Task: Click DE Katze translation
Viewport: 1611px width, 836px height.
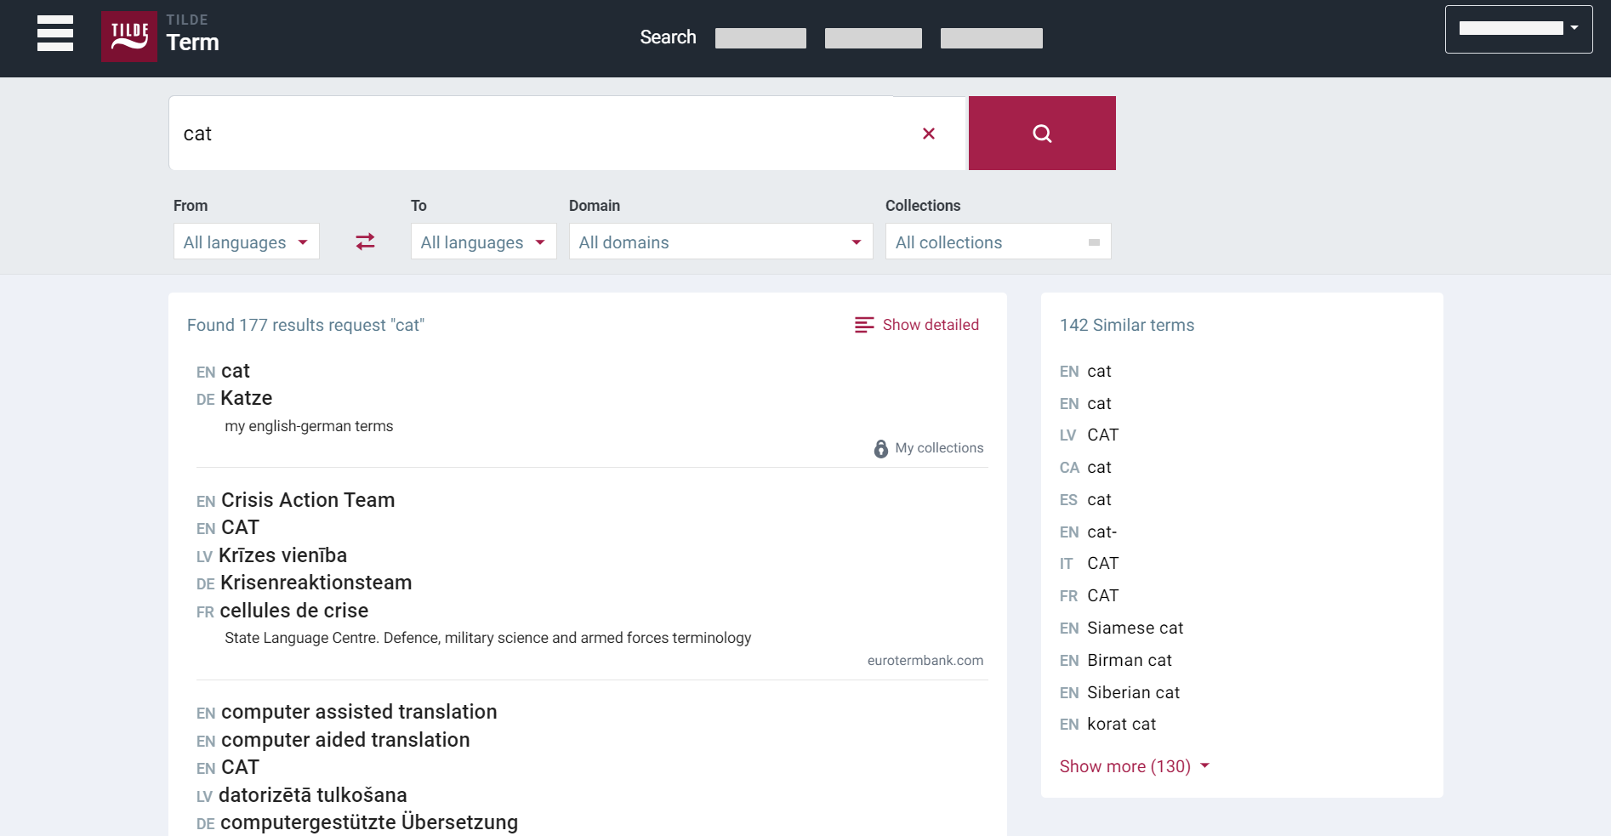Action: [246, 399]
